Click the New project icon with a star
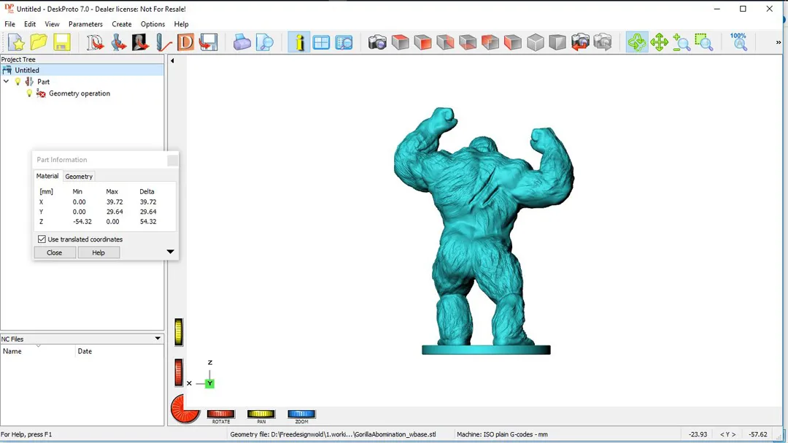 click(16, 43)
